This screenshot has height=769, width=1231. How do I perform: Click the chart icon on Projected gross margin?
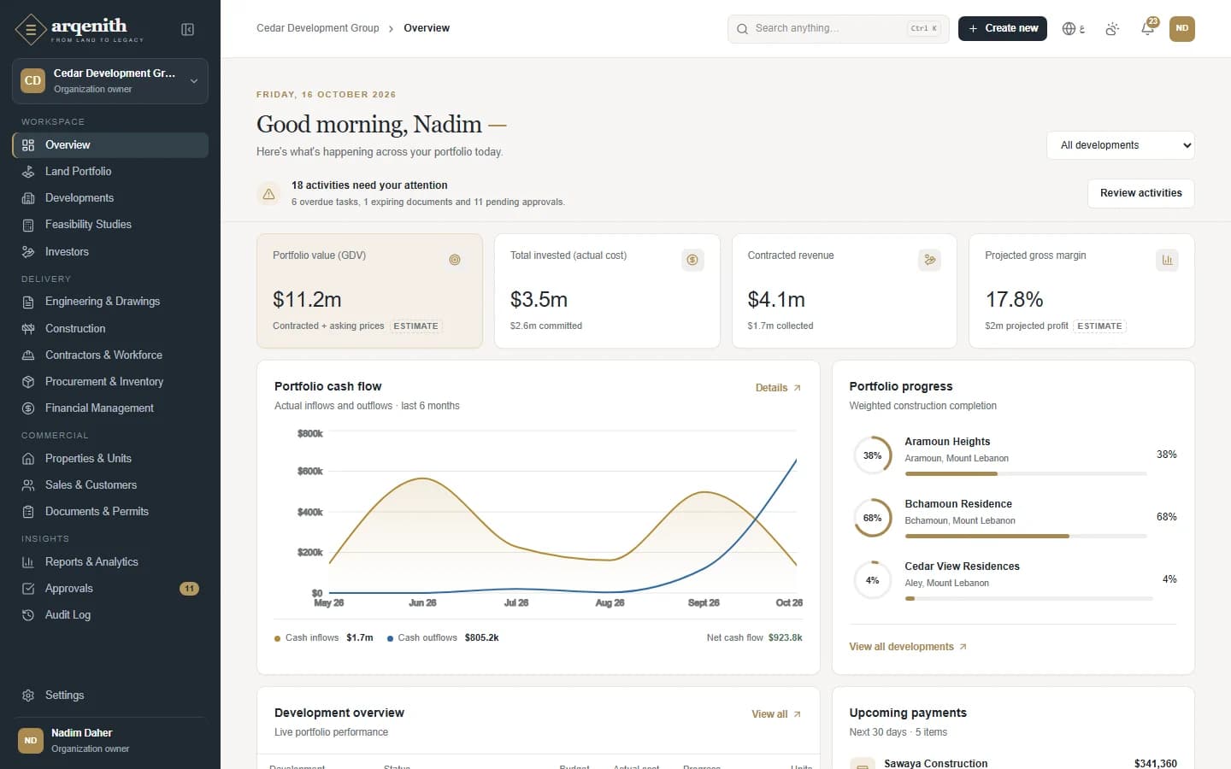1167,260
